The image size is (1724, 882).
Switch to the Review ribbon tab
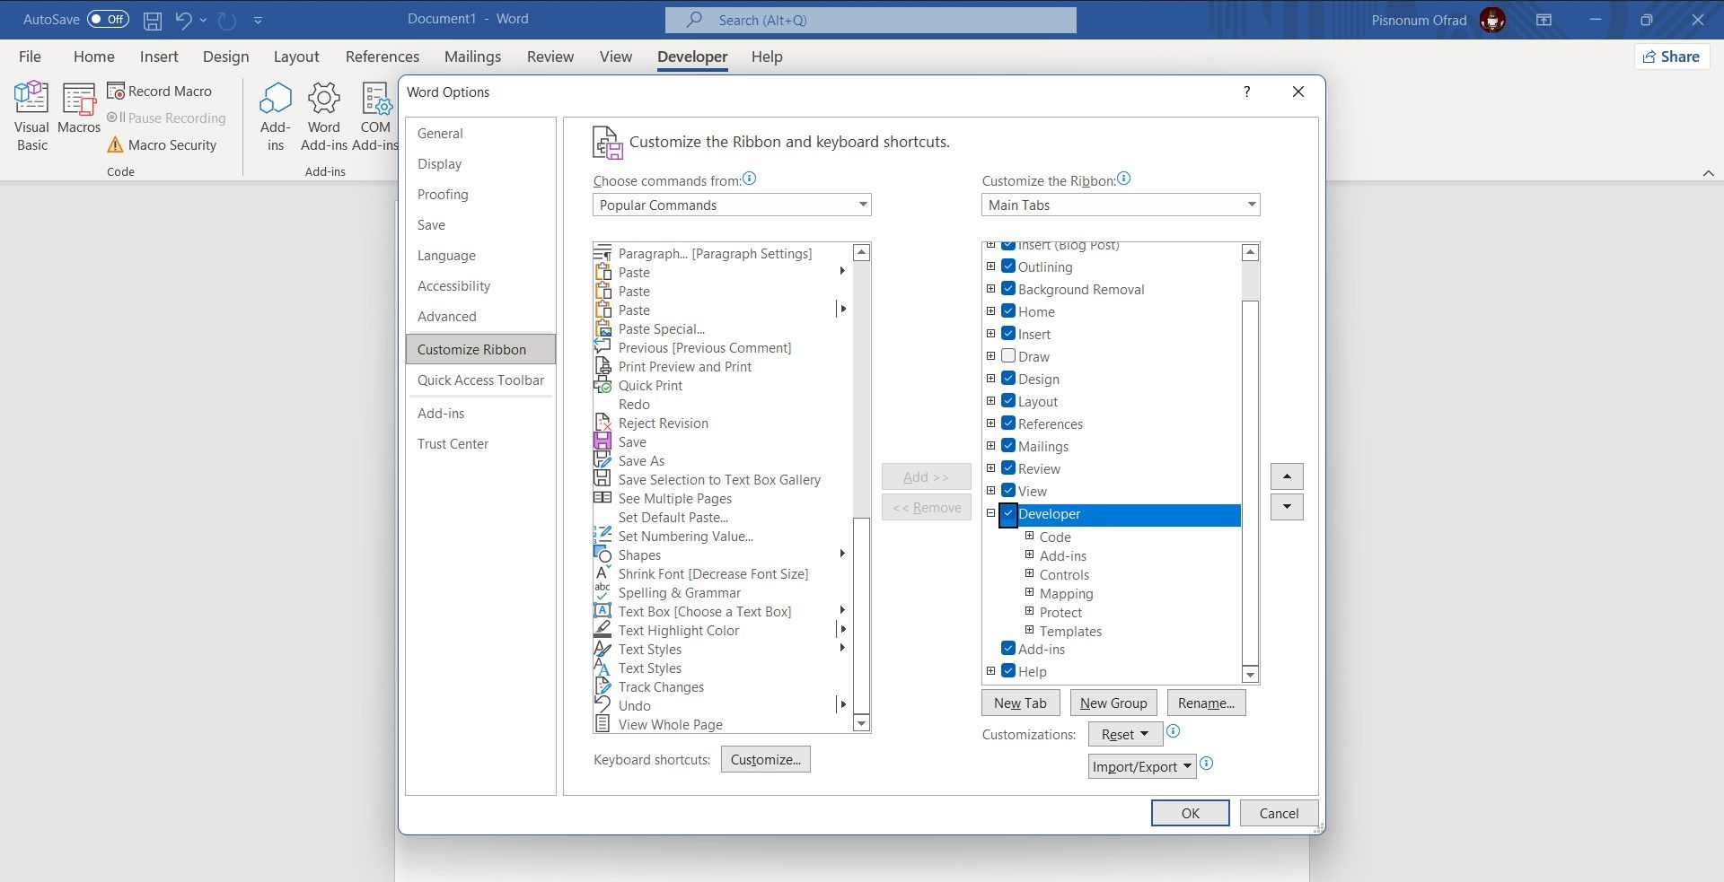tap(550, 57)
